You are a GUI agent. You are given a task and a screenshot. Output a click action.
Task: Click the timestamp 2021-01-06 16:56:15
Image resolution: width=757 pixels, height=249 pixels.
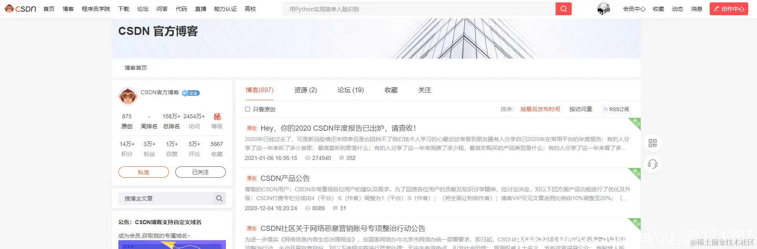click(271, 158)
